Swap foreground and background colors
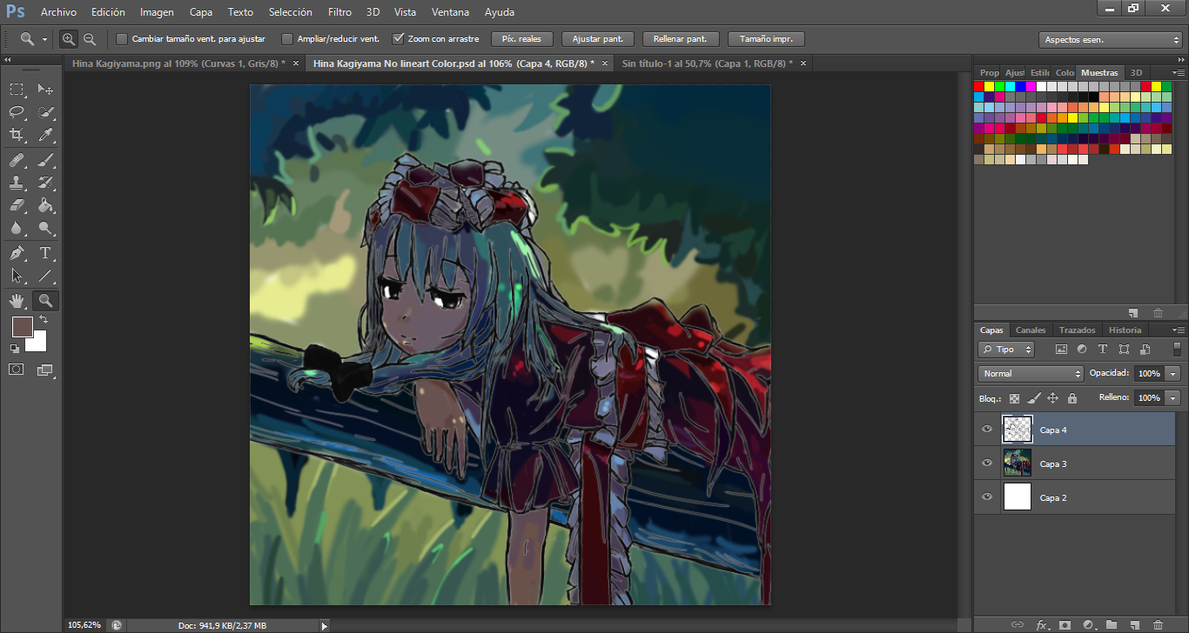 [44, 320]
